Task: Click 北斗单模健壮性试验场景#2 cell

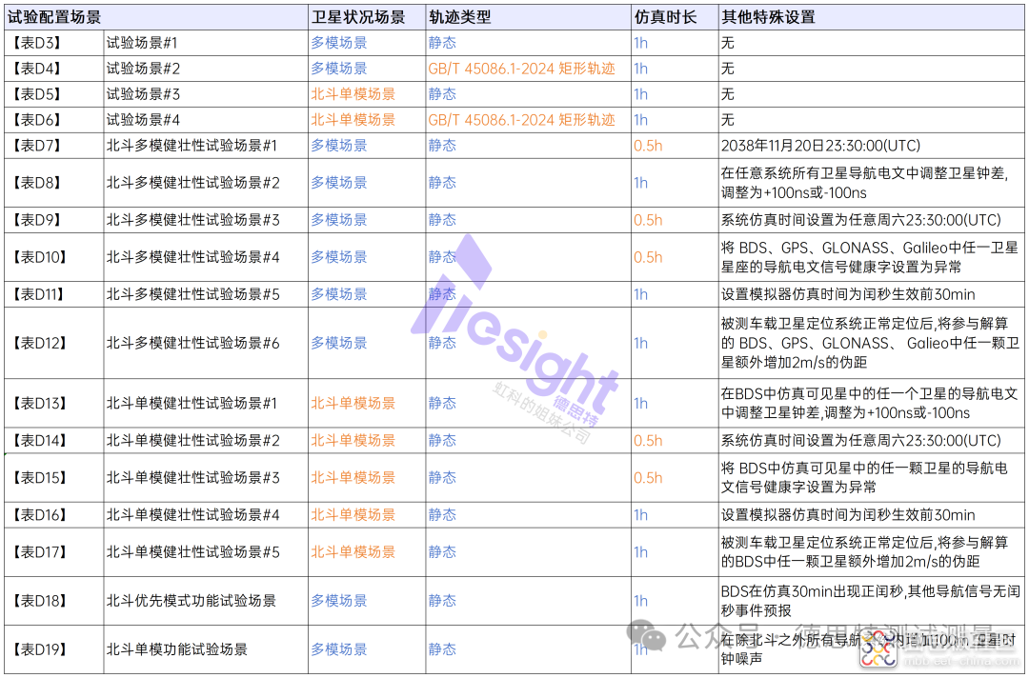Action: pos(206,441)
